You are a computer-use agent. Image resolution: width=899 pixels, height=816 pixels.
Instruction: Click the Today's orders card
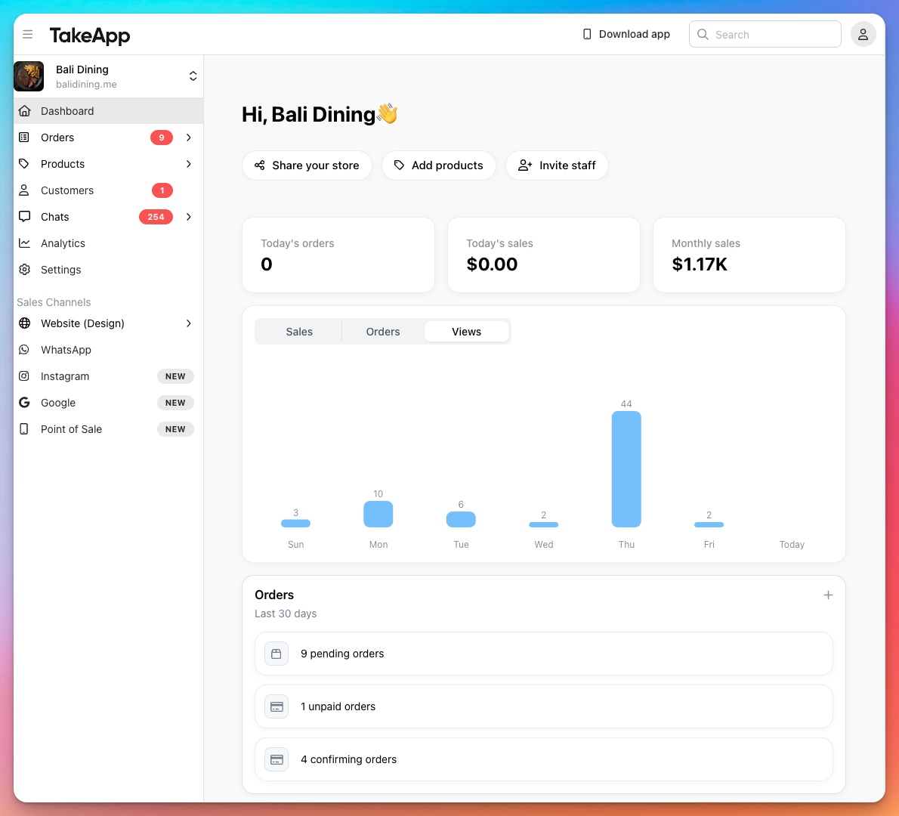(338, 255)
